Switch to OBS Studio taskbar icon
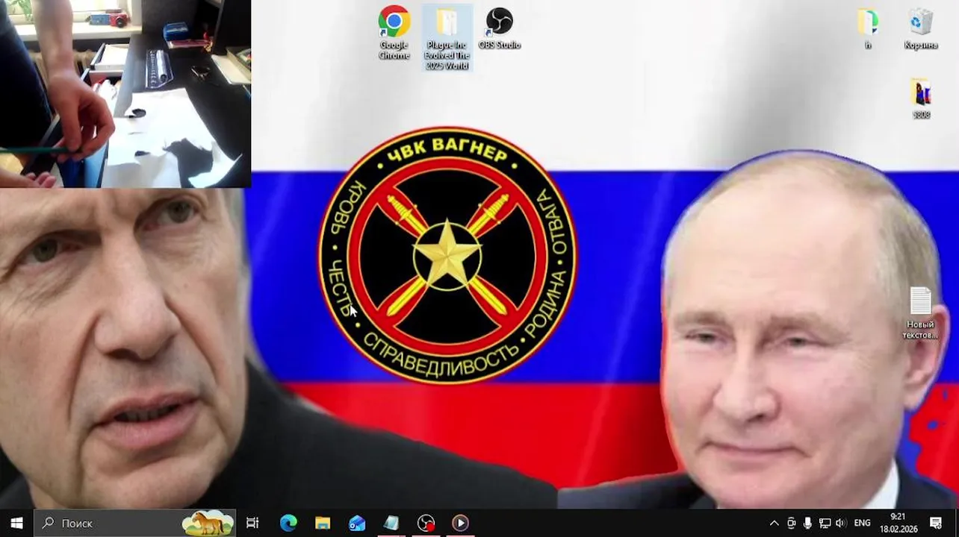 click(x=426, y=523)
